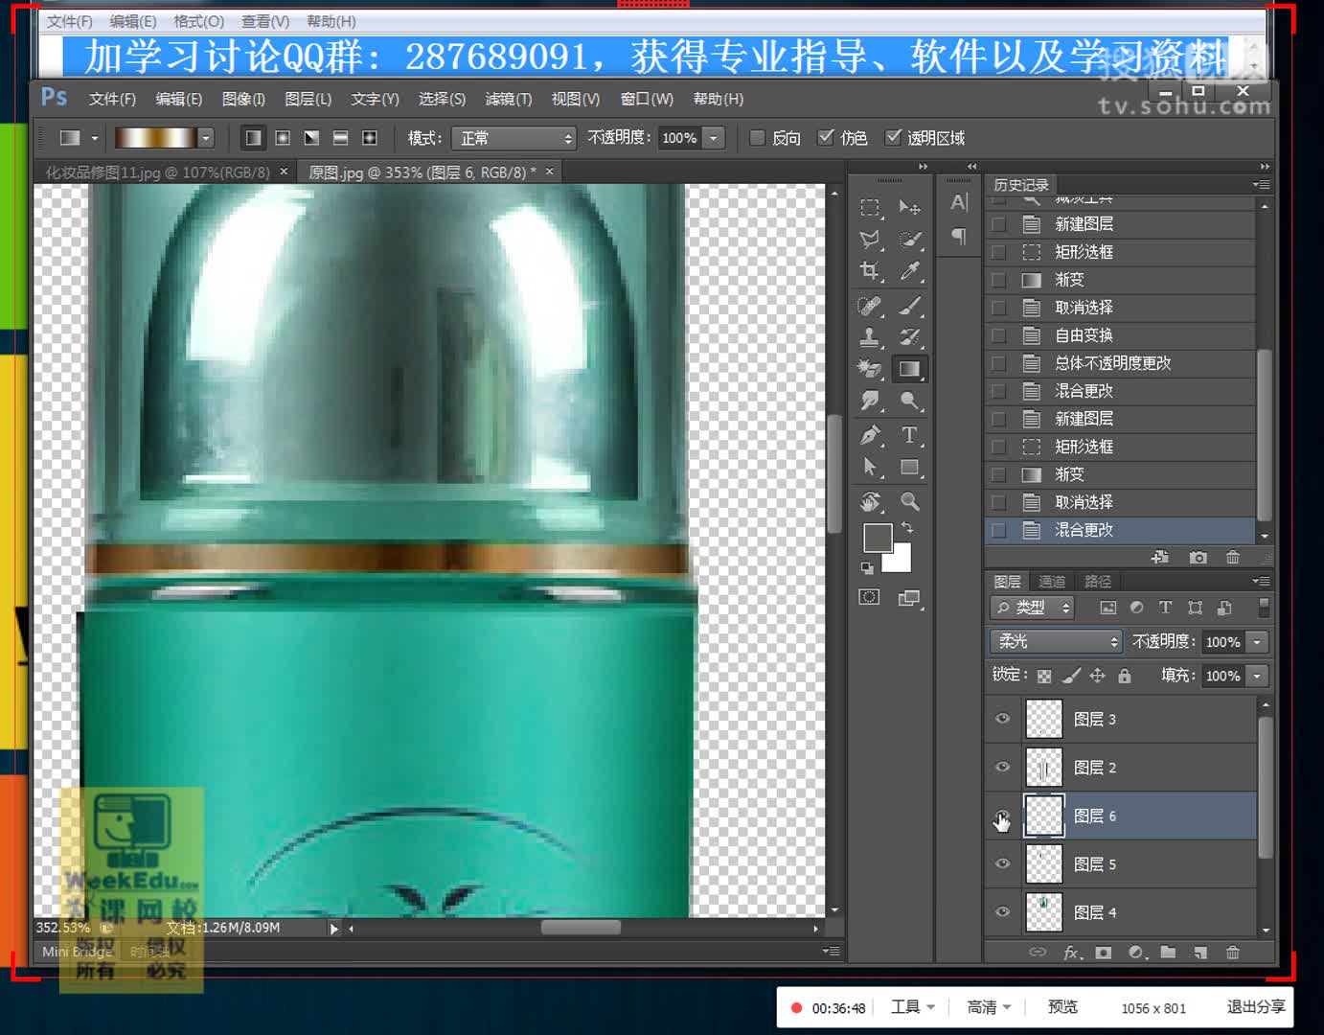
Task: Open the gradient picker arrow
Action: [205, 138]
